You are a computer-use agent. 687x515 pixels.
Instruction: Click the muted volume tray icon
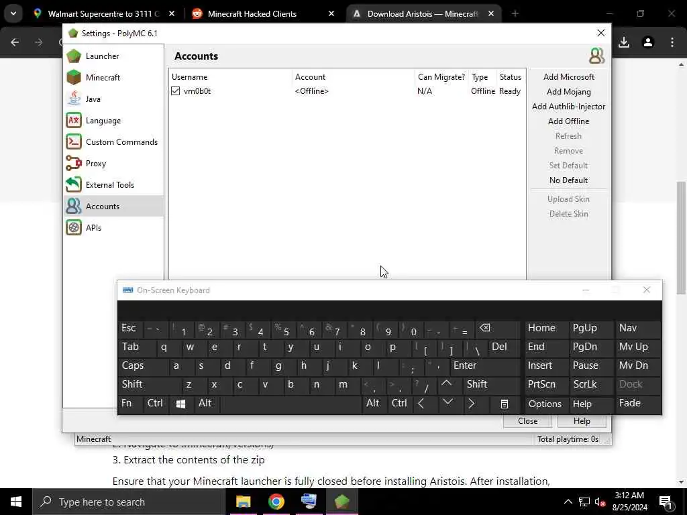pos(600,502)
